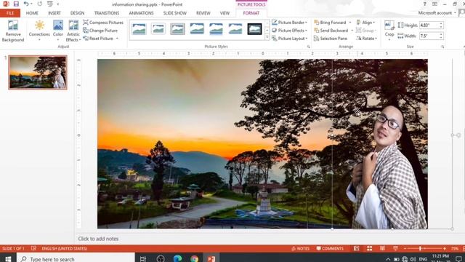Open the Picture Effects dropdown
This screenshot has width=465, height=262.
point(289,31)
